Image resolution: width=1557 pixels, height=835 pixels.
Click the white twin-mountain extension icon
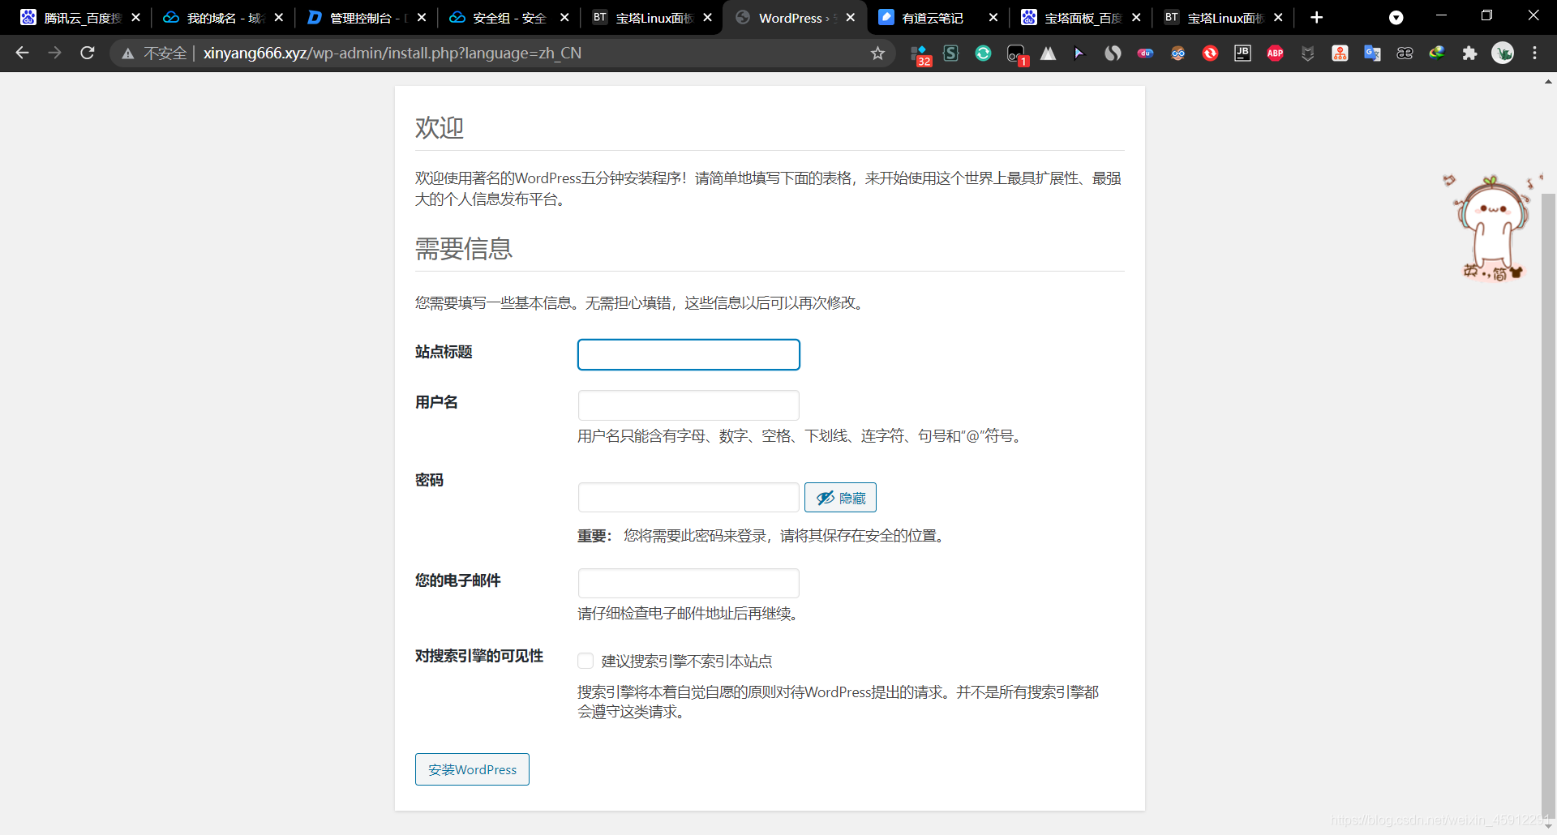click(x=1049, y=54)
